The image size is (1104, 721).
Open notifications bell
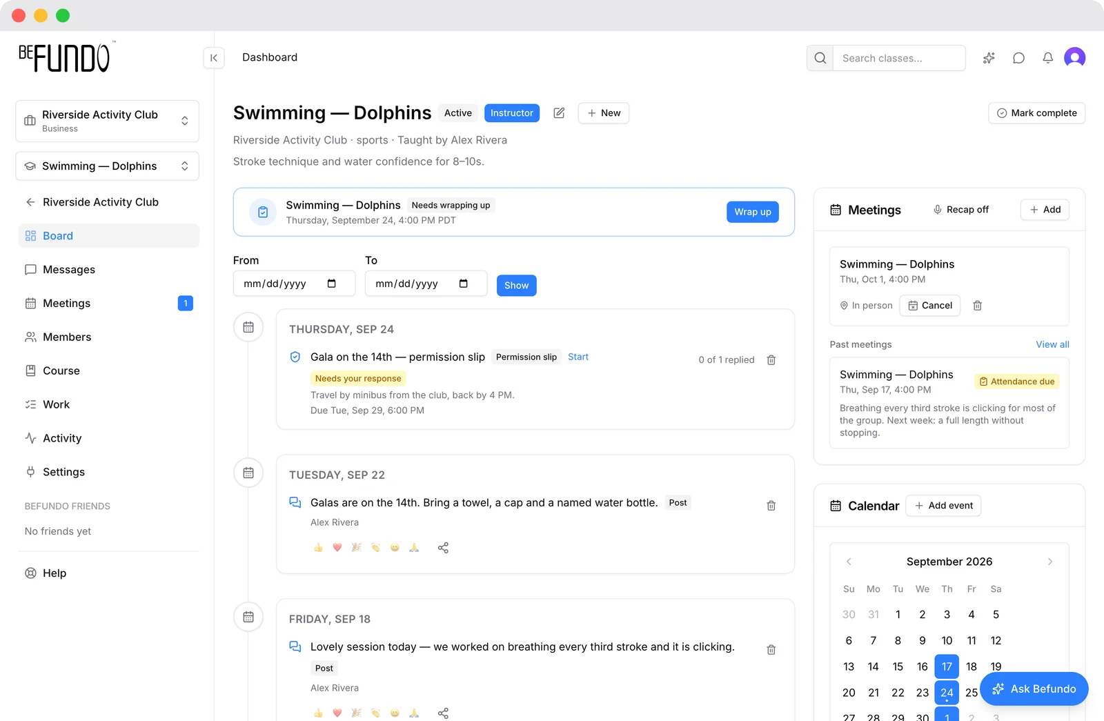1047,58
